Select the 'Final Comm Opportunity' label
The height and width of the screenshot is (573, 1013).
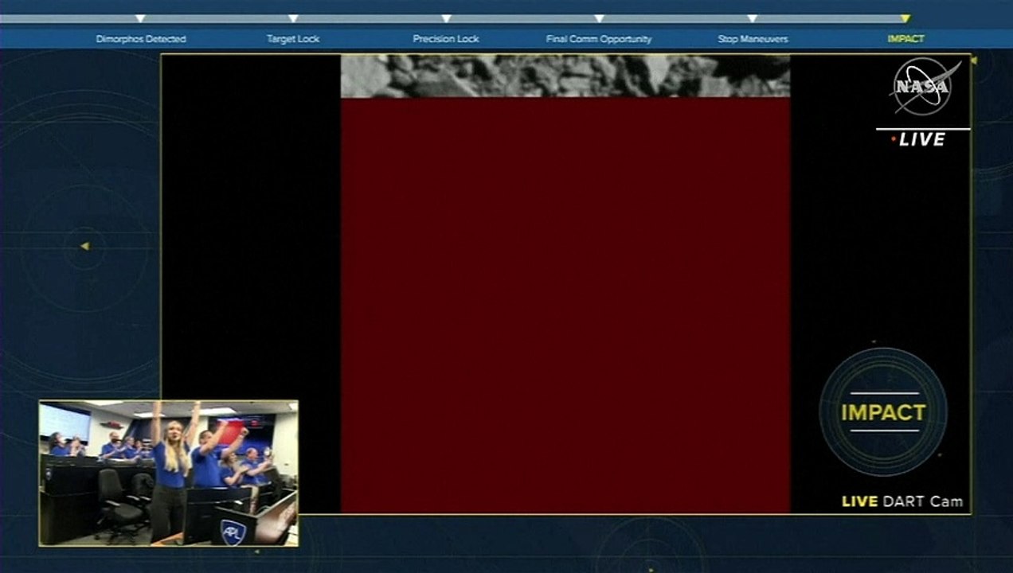(x=599, y=39)
